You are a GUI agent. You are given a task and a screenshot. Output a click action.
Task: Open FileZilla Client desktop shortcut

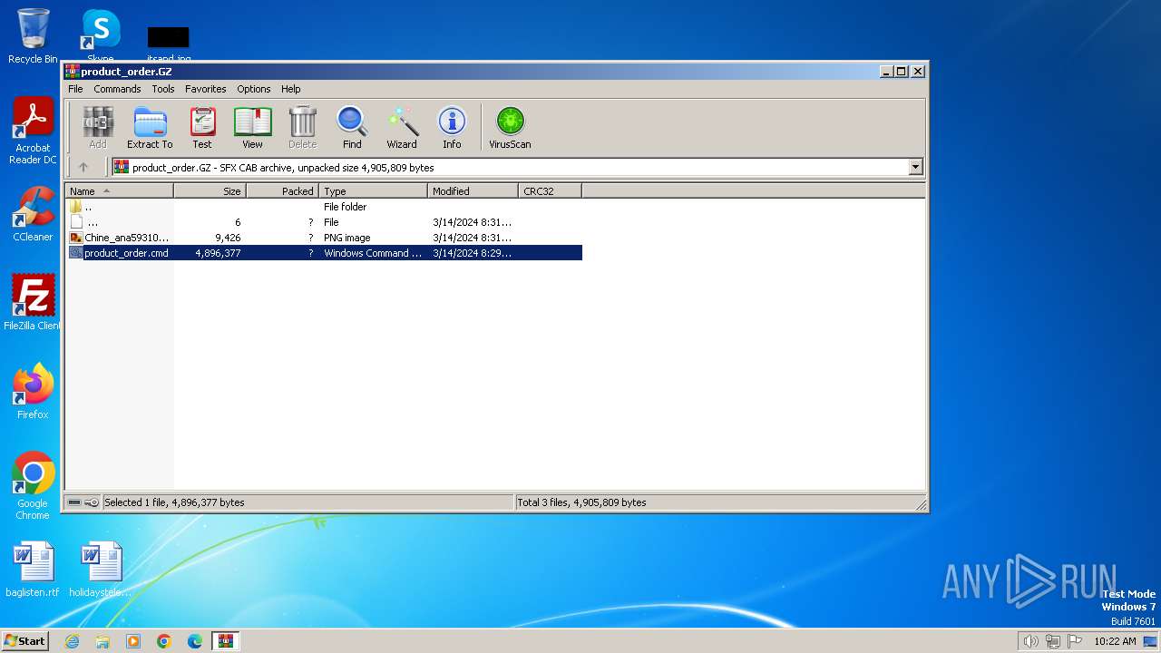click(33, 303)
